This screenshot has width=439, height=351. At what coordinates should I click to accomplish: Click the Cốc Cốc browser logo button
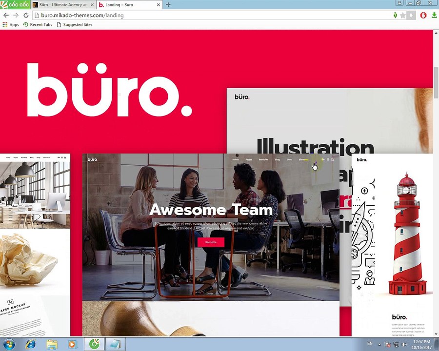[x=15, y=4]
